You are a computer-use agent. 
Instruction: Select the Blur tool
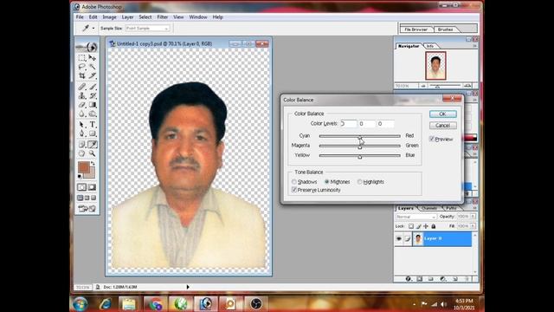click(82, 114)
